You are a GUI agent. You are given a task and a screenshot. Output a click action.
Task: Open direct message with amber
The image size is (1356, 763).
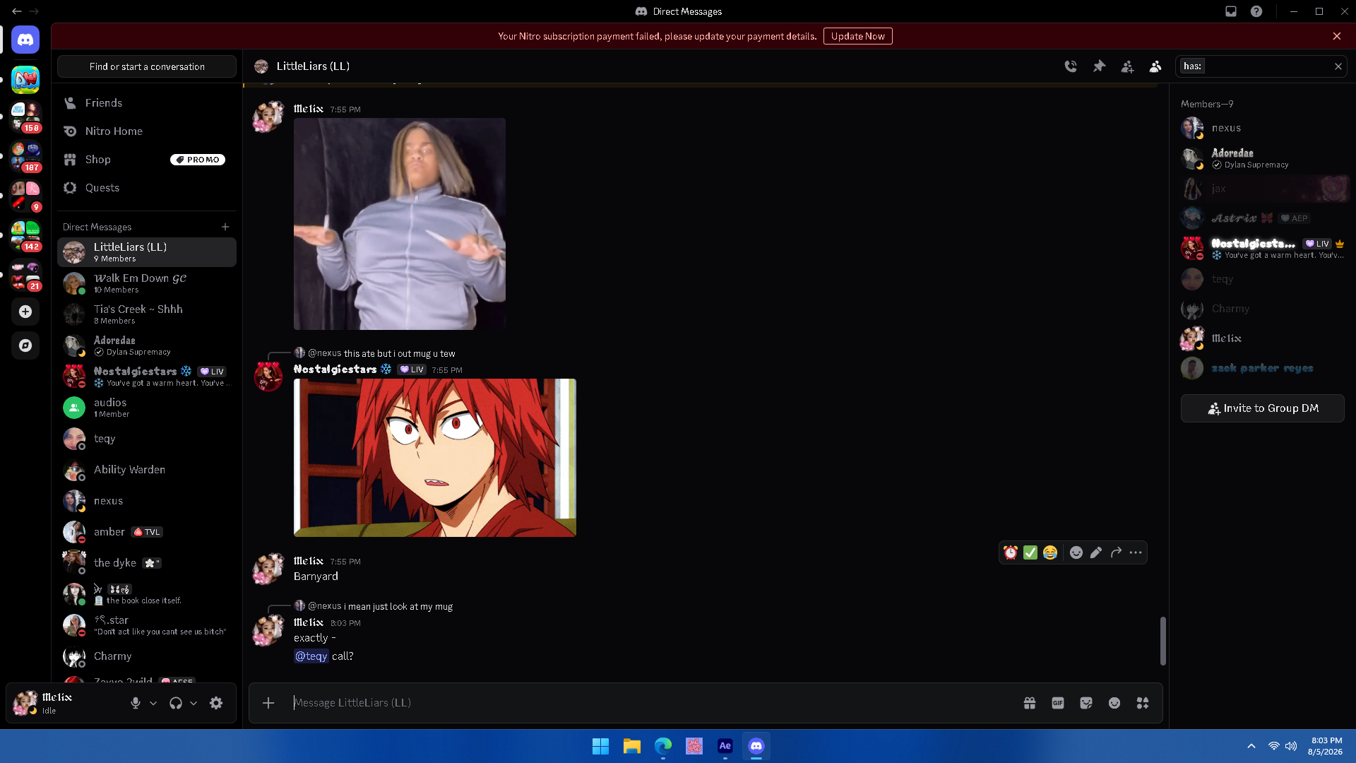coord(147,532)
